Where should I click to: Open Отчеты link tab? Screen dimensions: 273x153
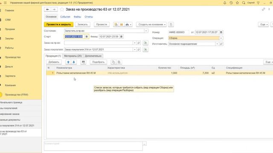click(x=89, y=17)
